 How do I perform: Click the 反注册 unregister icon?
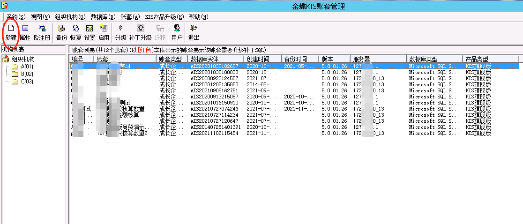point(42,28)
